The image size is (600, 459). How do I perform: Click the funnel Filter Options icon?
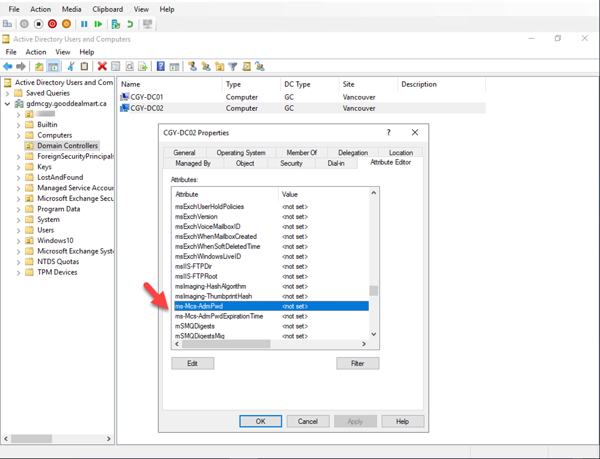[x=233, y=67]
